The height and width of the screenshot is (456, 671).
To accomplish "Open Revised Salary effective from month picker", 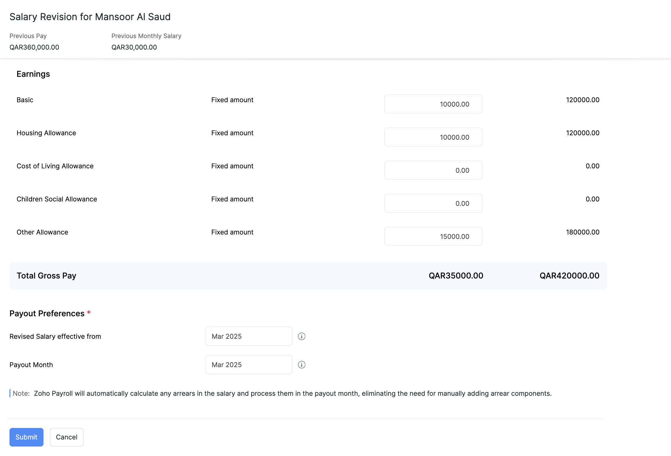I will click(249, 336).
